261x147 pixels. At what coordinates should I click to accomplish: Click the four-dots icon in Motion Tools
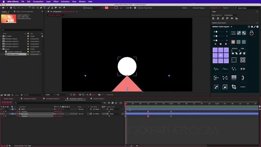click(x=243, y=87)
